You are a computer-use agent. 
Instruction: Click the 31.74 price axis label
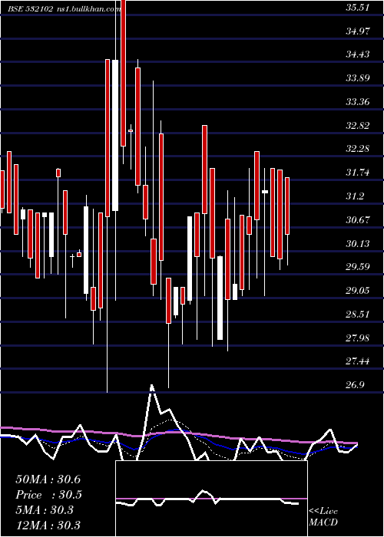point(358,173)
